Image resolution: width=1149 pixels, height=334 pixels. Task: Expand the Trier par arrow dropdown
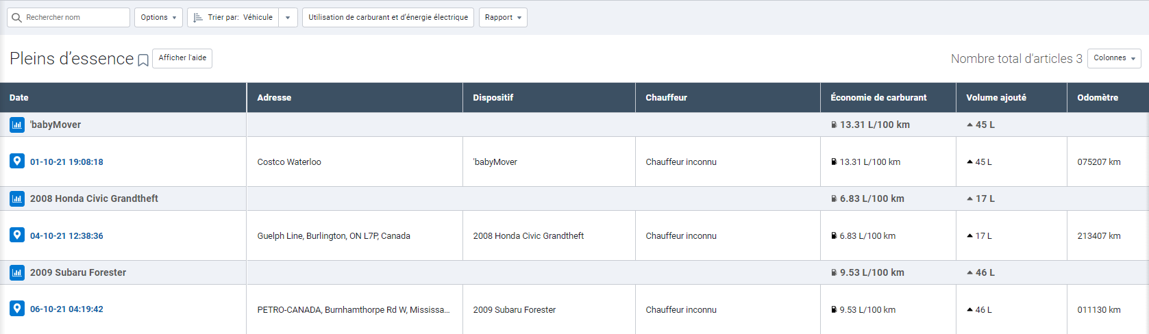pos(288,18)
